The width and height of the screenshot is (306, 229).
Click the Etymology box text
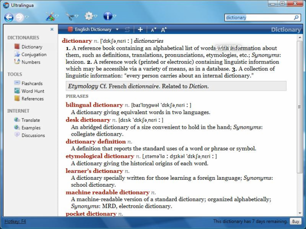coord(139,86)
